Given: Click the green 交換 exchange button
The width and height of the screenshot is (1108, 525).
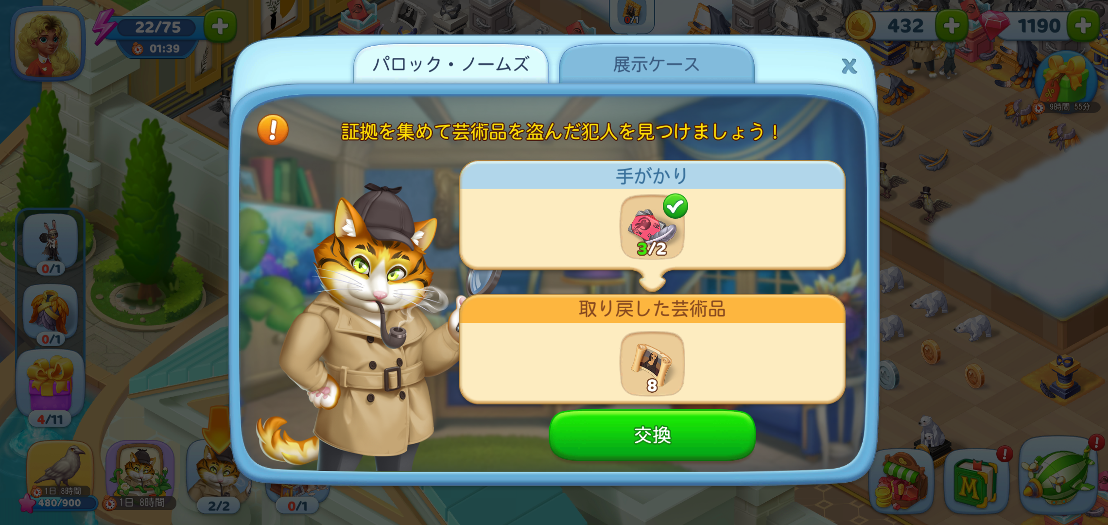Looking at the screenshot, I should [652, 435].
